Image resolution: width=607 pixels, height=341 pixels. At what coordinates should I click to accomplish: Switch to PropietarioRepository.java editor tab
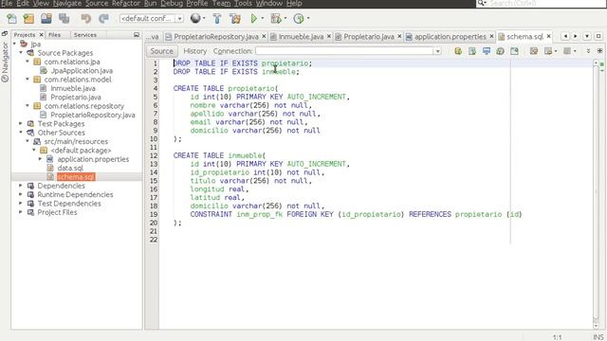(215, 36)
